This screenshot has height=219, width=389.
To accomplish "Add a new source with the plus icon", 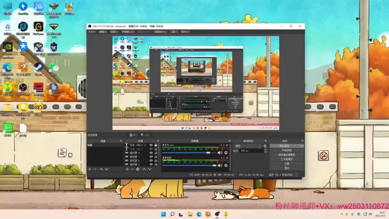I will coord(127,169).
